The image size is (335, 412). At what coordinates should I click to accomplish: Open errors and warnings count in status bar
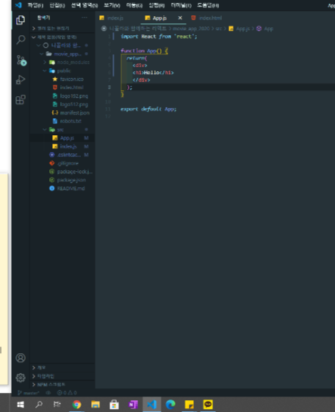pyautogui.click(x=67, y=393)
